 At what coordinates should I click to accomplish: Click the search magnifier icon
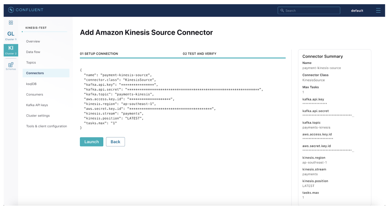282,11
